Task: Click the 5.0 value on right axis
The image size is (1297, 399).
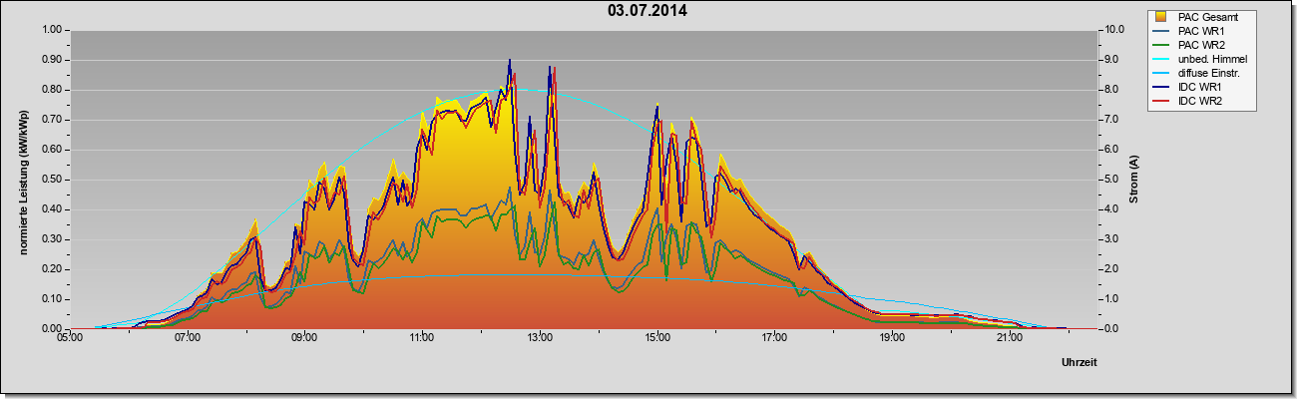Action: (1111, 180)
